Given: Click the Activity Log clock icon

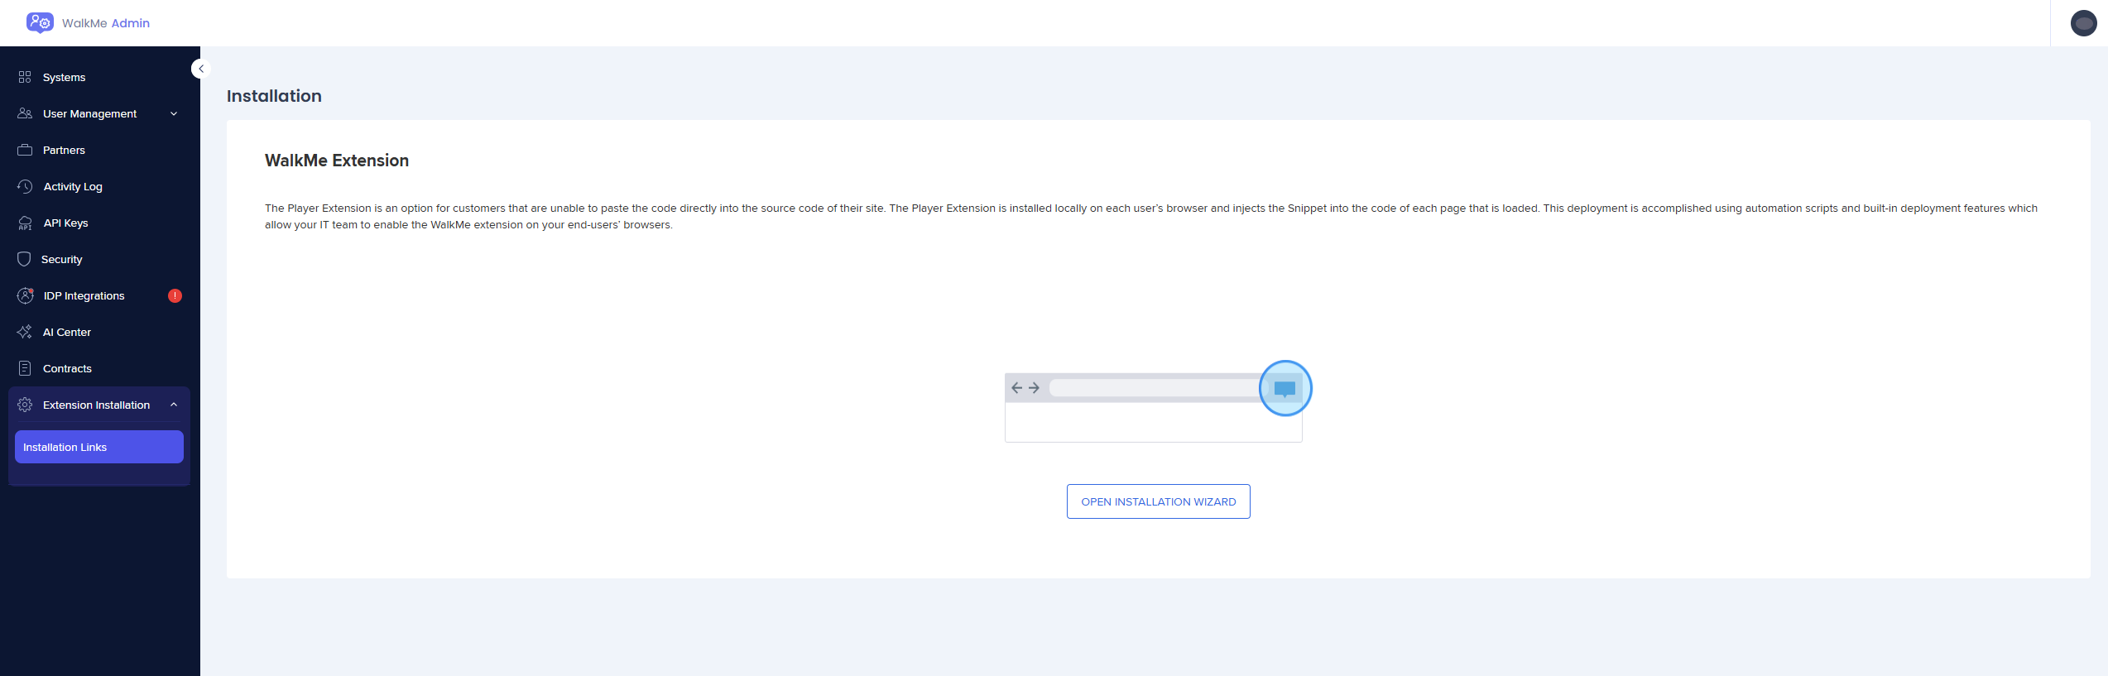Looking at the screenshot, I should [25, 186].
